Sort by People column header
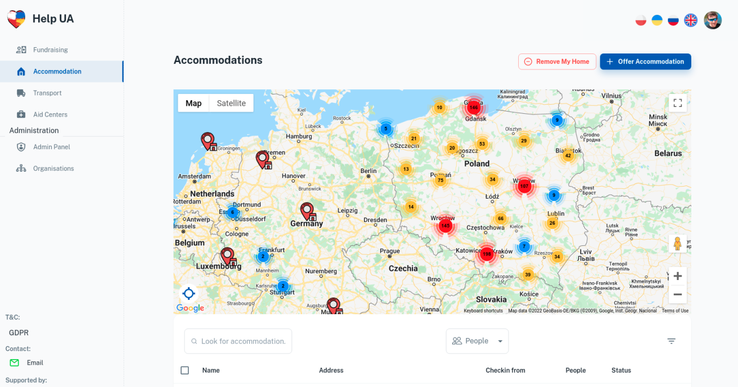The width and height of the screenshot is (738, 387). (x=576, y=370)
